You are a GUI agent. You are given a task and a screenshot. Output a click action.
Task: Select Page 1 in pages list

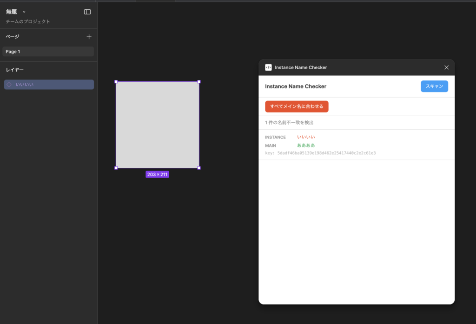coord(48,52)
